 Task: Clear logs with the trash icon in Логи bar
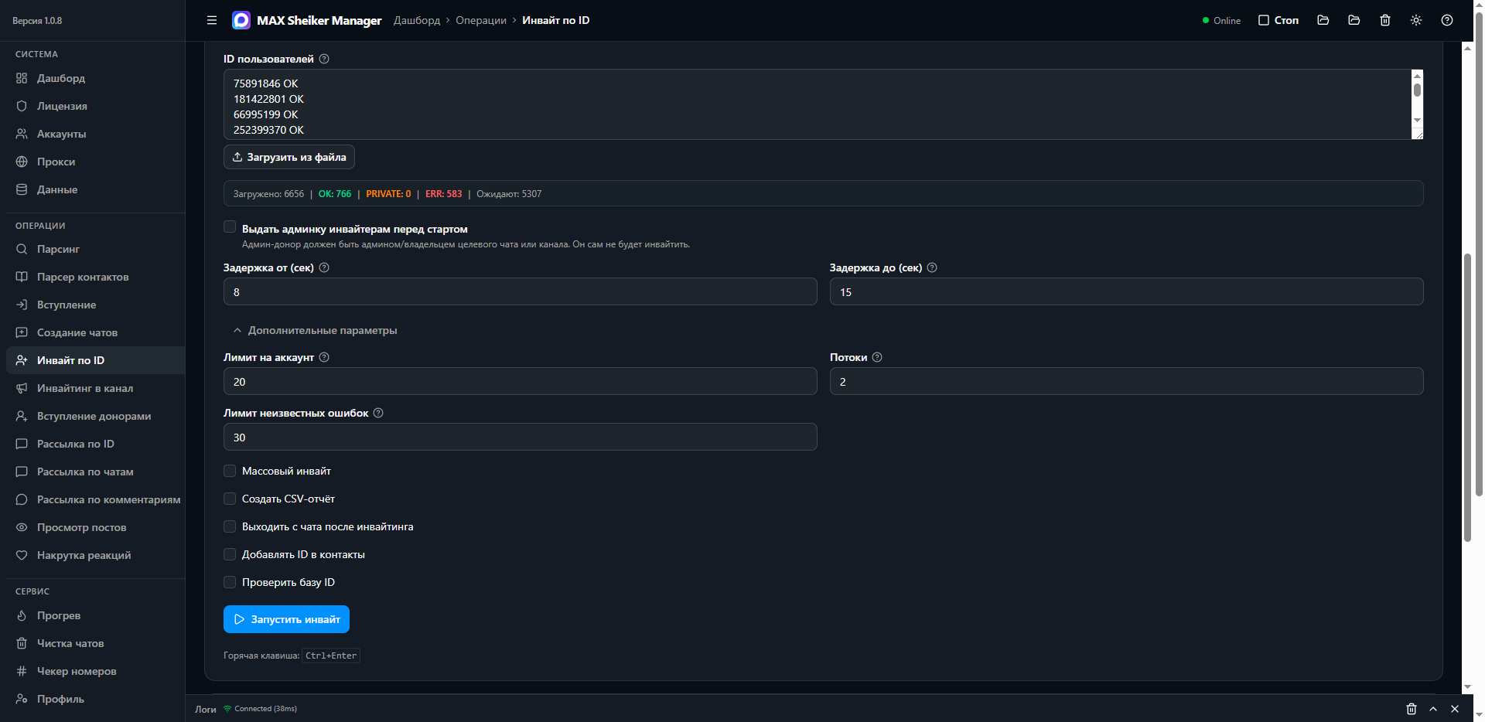(x=1412, y=709)
